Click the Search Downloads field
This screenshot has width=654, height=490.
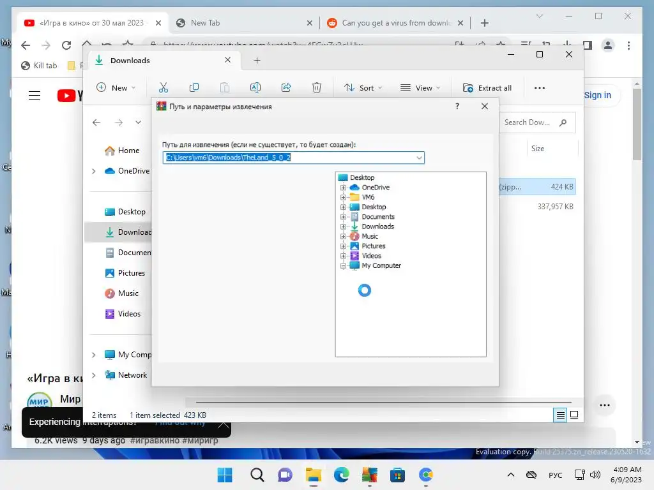click(537, 122)
